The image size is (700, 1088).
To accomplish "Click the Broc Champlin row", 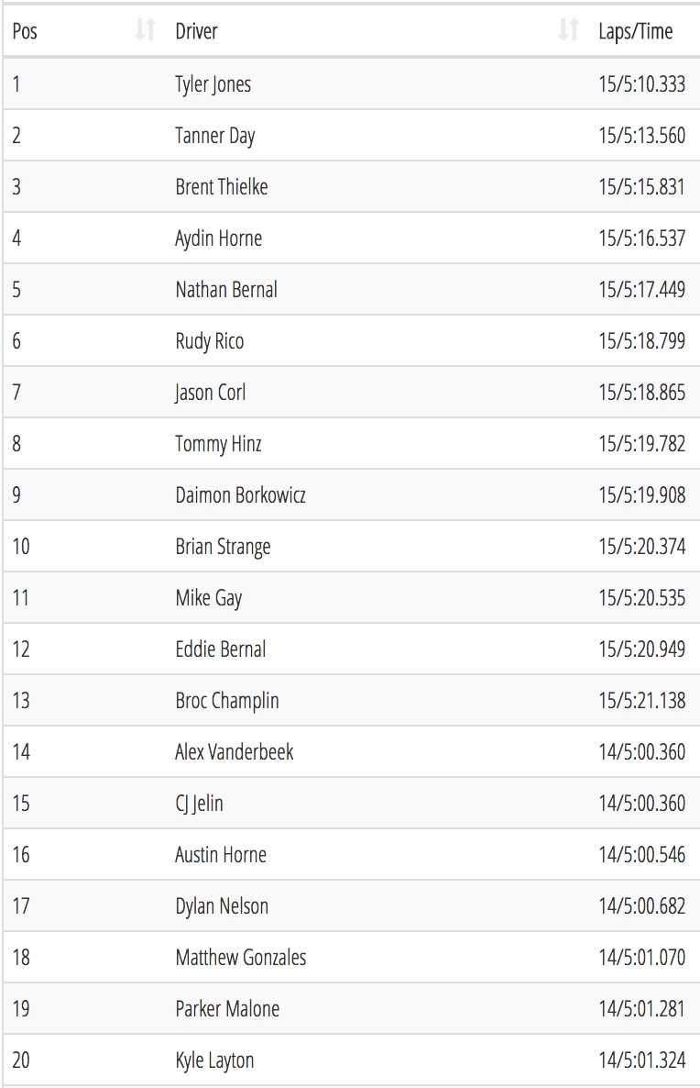I will click(x=352, y=700).
